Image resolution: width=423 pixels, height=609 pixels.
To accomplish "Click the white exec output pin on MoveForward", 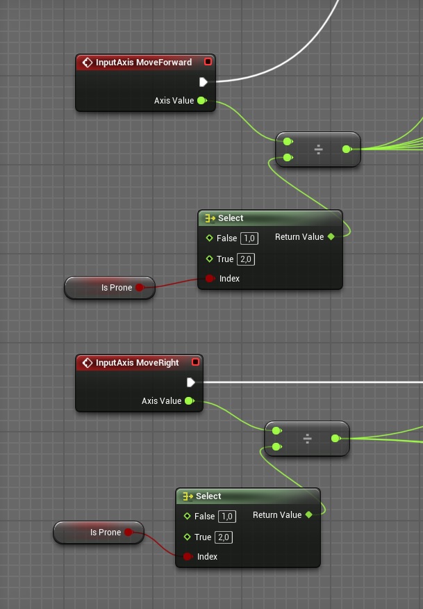I will pos(203,82).
